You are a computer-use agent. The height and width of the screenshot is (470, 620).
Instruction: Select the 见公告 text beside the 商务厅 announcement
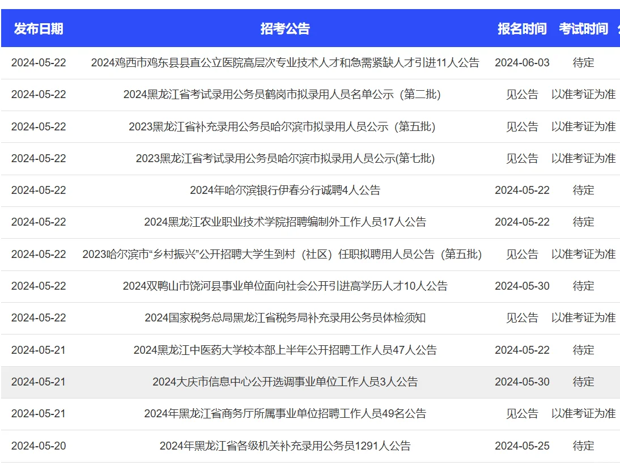coord(523,414)
